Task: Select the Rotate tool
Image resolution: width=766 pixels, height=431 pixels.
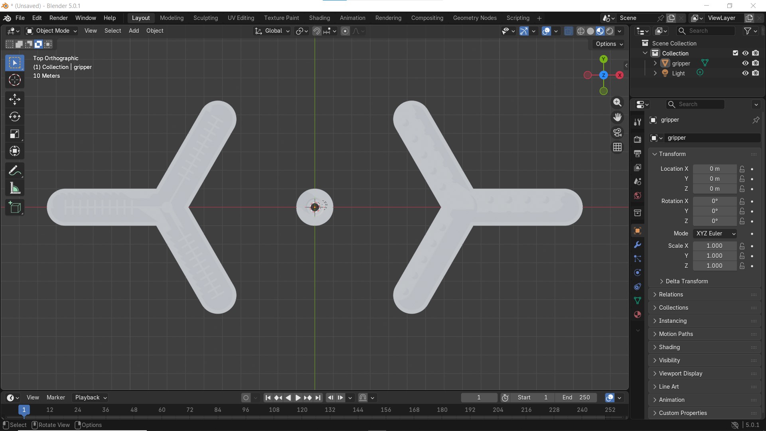Action: tap(15, 117)
